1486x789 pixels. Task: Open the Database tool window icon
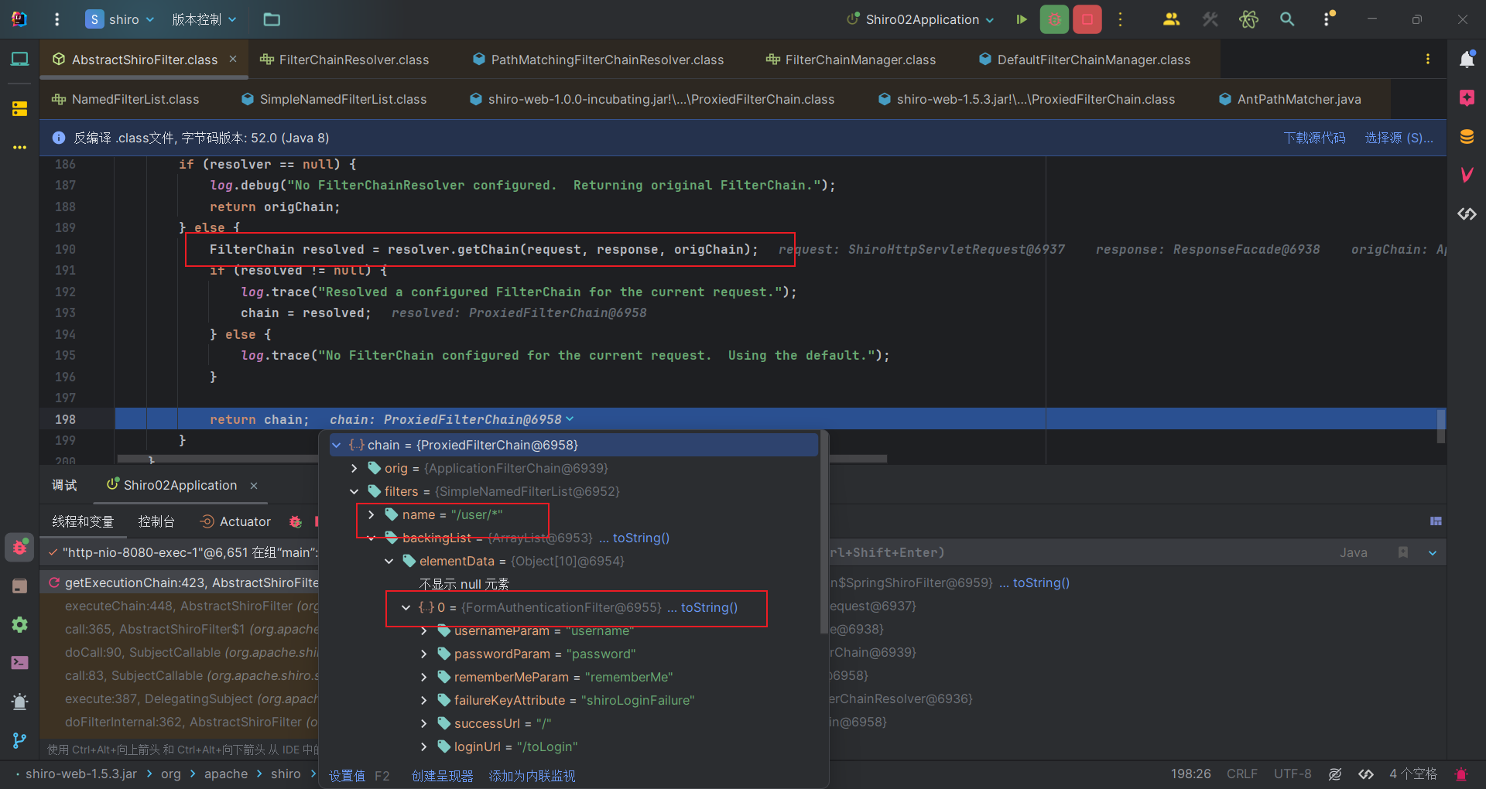(x=1467, y=137)
